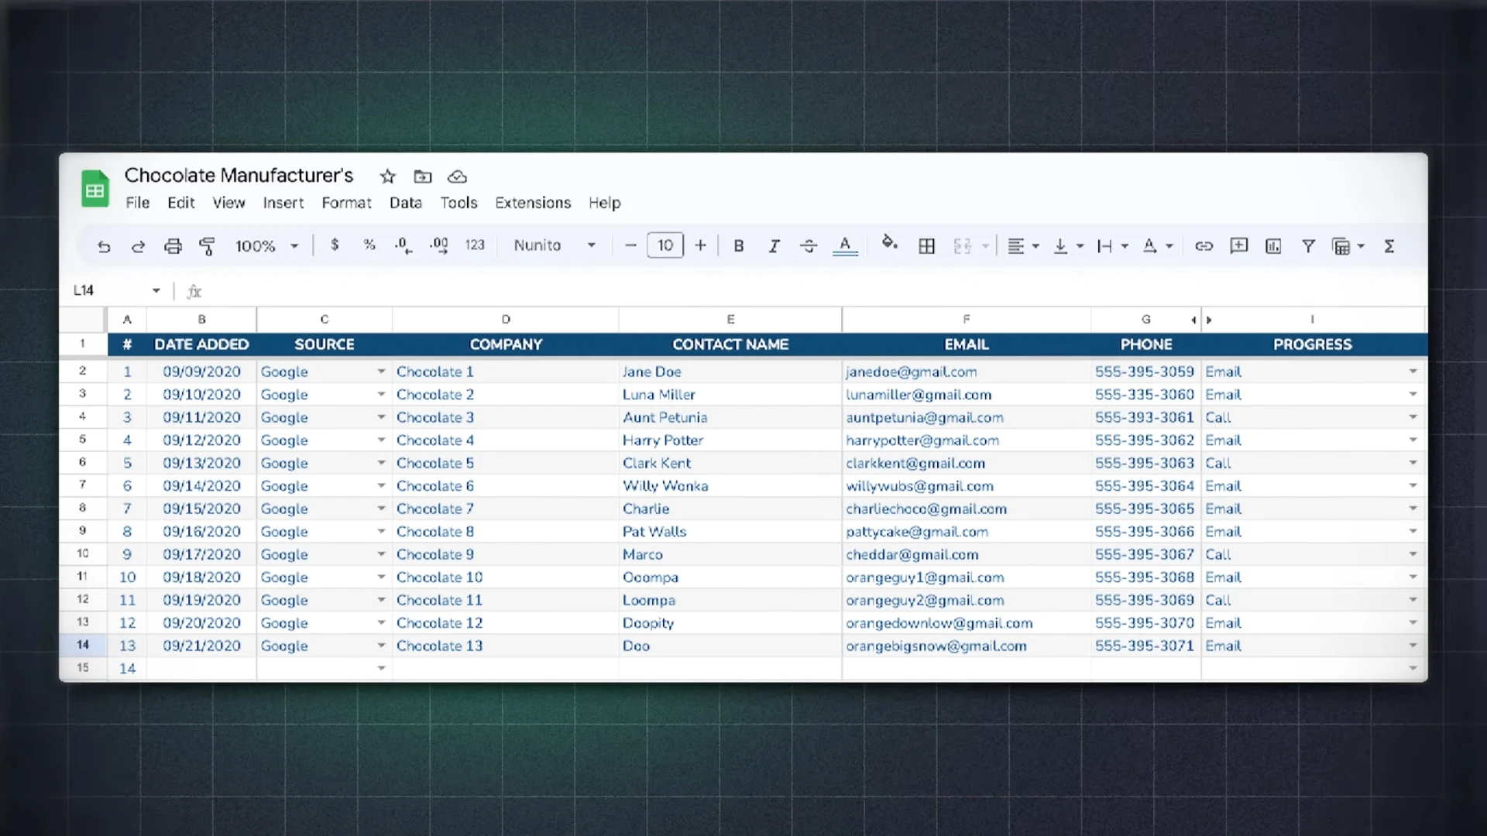Viewport: 1487px width, 836px height.
Task: Click the Move to folder icon
Action: tap(423, 176)
